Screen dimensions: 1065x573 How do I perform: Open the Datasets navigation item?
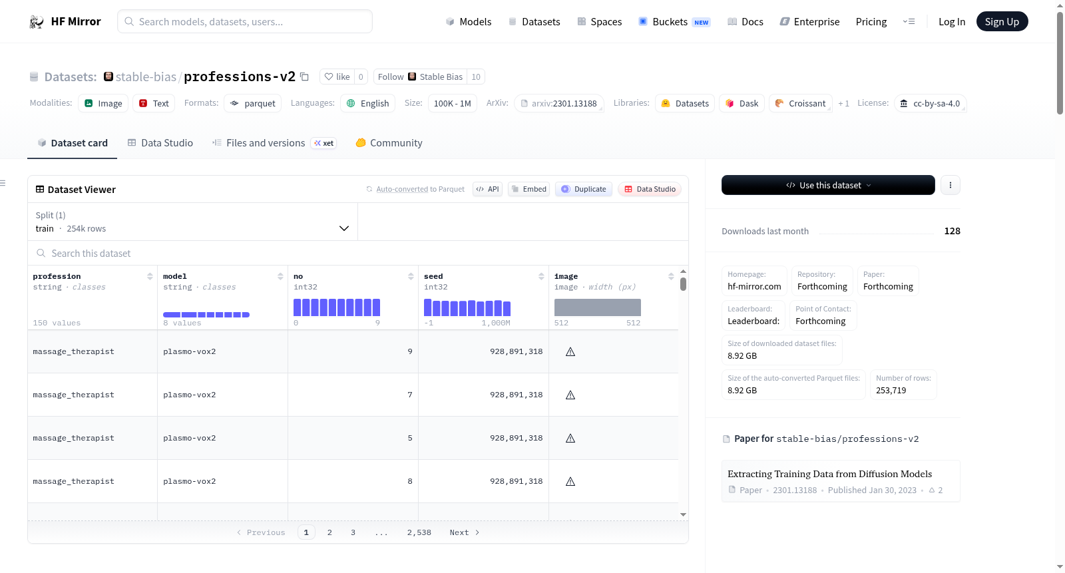coord(534,22)
